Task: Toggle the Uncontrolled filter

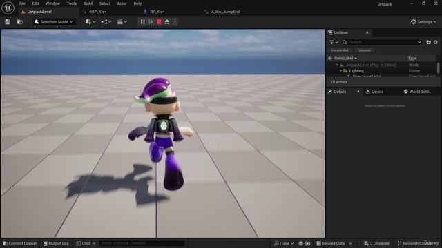Action: click(x=340, y=50)
